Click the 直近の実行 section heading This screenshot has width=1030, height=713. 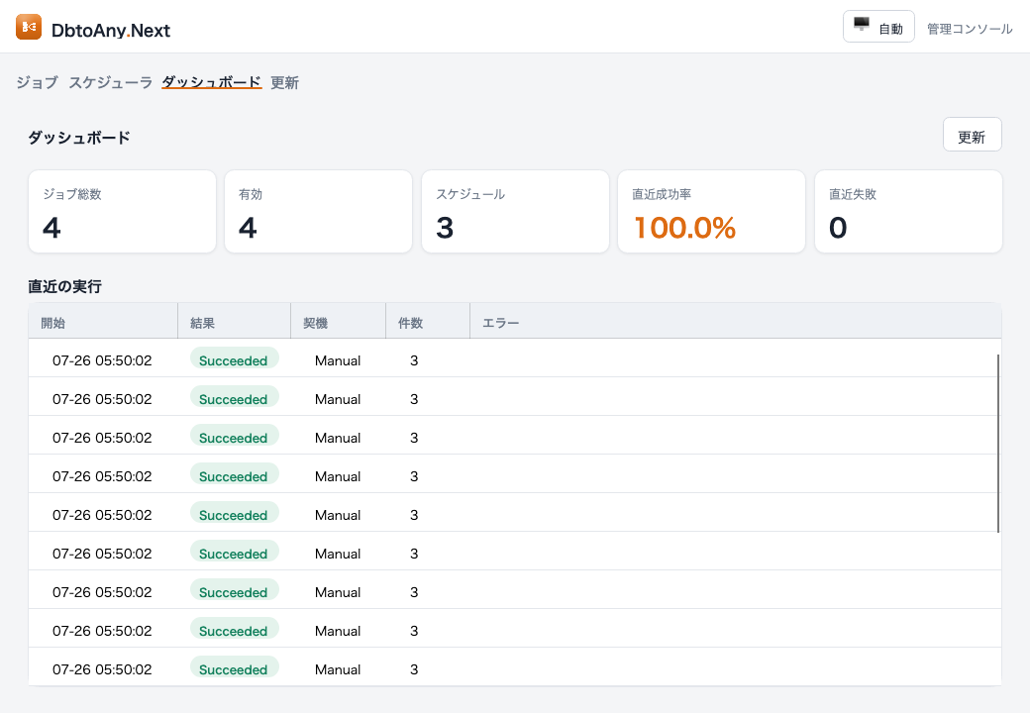(64, 287)
